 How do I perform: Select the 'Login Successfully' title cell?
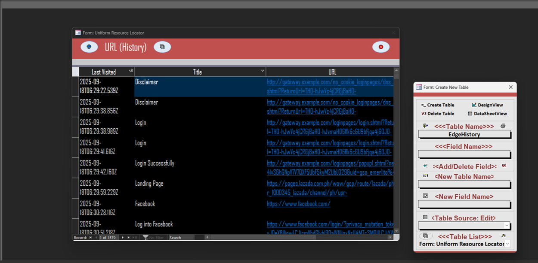tap(200, 168)
